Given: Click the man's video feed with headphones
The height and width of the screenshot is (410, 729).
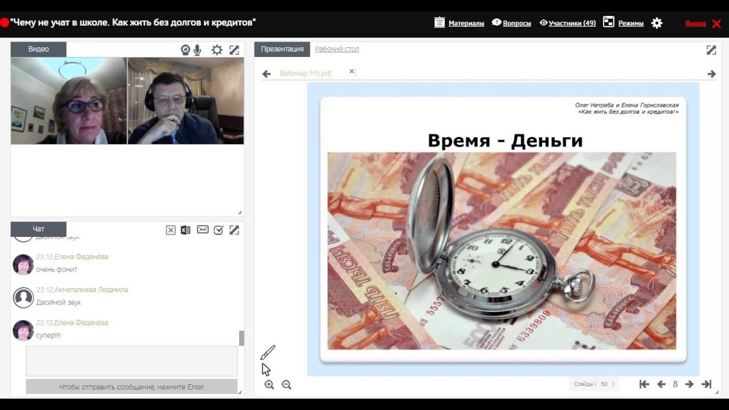Looking at the screenshot, I should click(186, 101).
